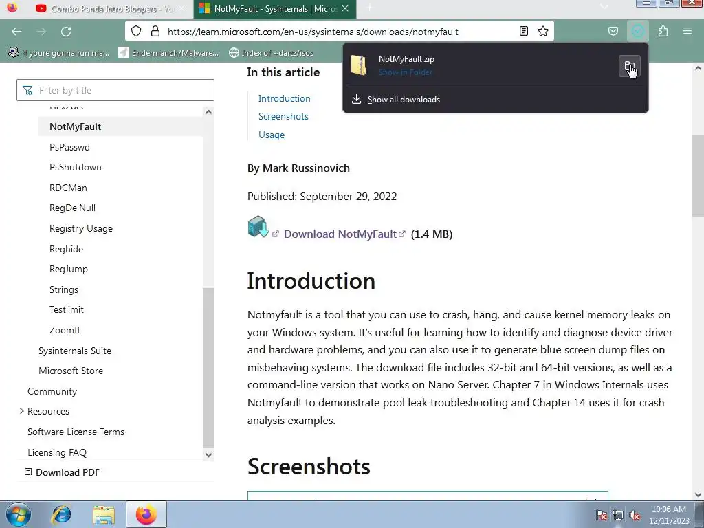The height and width of the screenshot is (528, 704).
Task: Open Endermanch/Malware bookmark
Action: [x=169, y=52]
